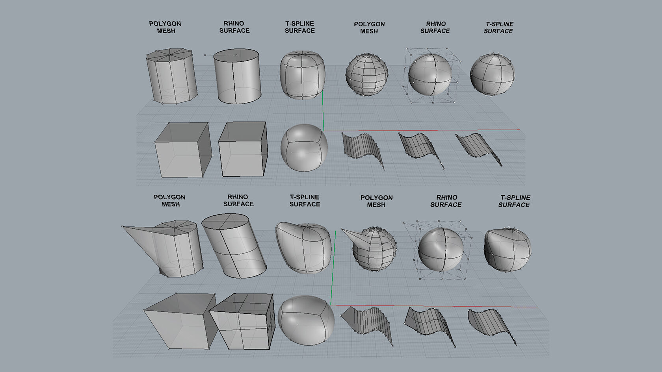Click the italic RHINO SURFACE label above the undeformed caged sphere
Image resolution: width=662 pixels, height=372 pixels.
(435, 27)
